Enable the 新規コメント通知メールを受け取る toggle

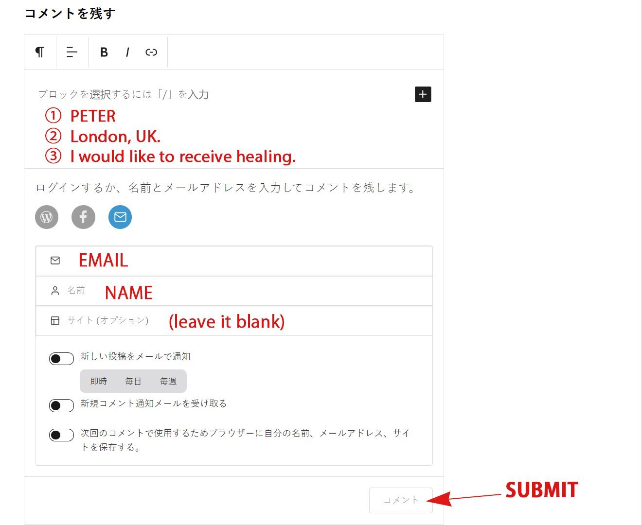(61, 405)
